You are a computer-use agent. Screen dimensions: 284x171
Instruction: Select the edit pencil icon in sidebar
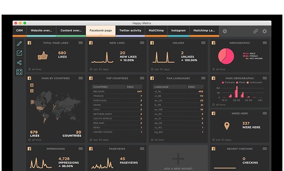[19, 43]
